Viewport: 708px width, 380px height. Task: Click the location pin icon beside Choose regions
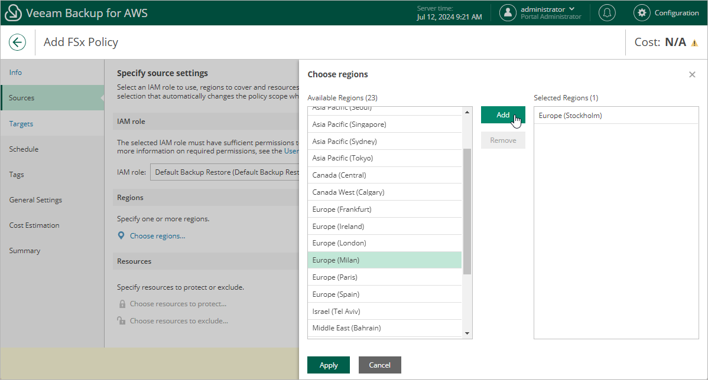click(x=121, y=236)
